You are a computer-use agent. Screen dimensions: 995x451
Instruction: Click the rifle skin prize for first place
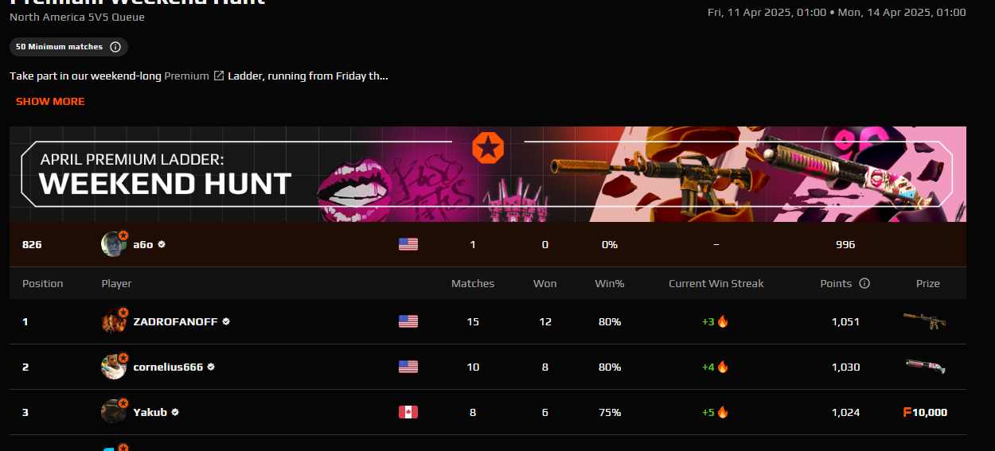(925, 321)
